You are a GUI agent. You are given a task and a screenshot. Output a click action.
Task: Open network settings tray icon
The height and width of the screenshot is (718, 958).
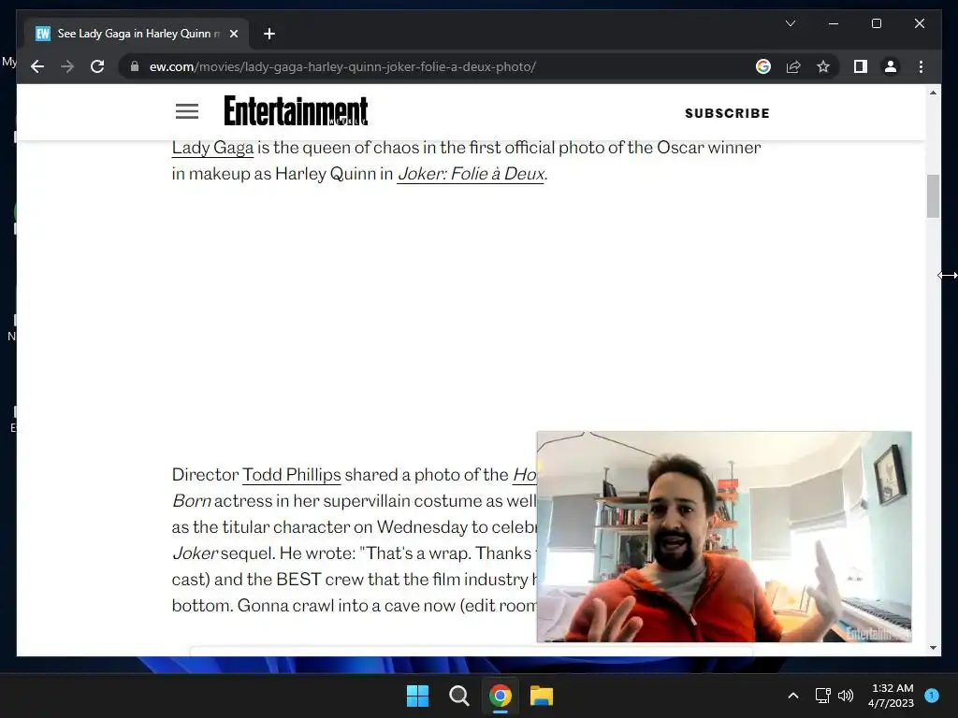822,696
